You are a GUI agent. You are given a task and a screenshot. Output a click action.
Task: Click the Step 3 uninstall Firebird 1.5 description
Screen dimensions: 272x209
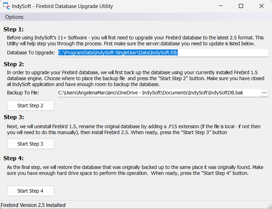pos(134,129)
